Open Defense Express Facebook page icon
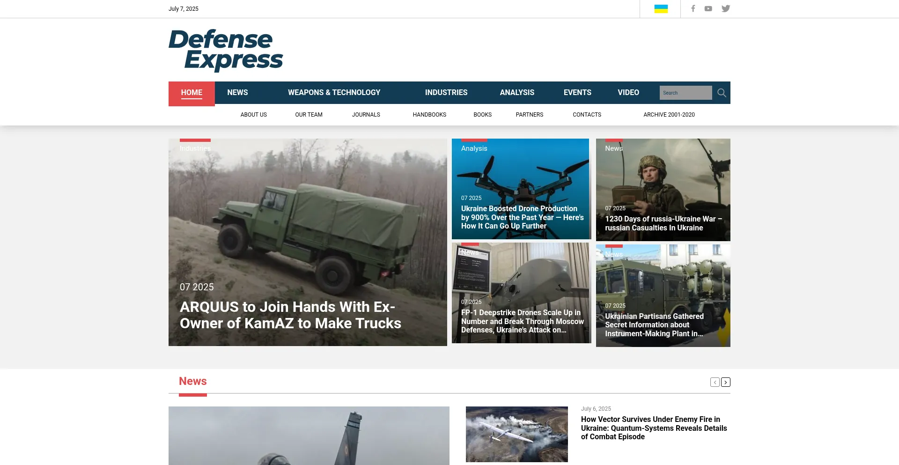The image size is (899, 465). coord(693,8)
